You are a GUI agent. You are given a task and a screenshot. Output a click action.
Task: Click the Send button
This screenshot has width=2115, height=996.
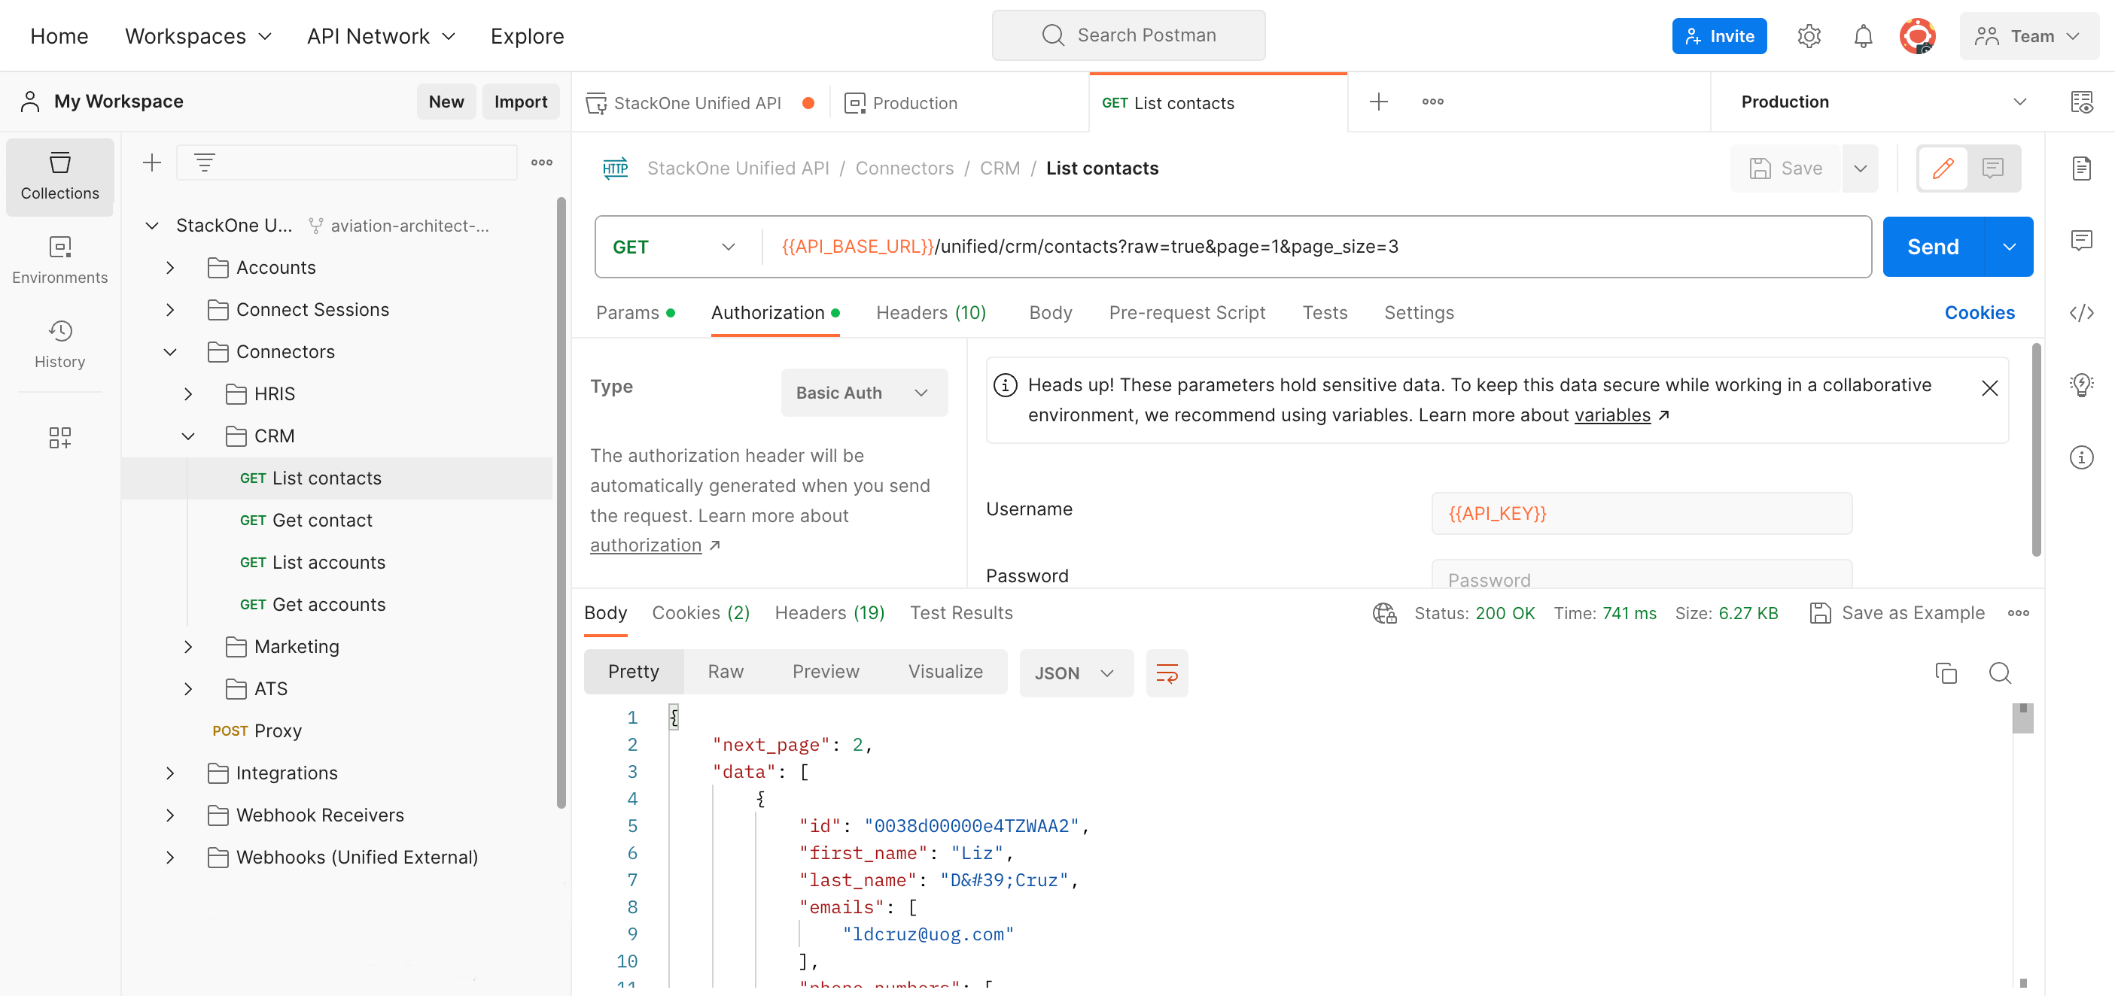1933,247
